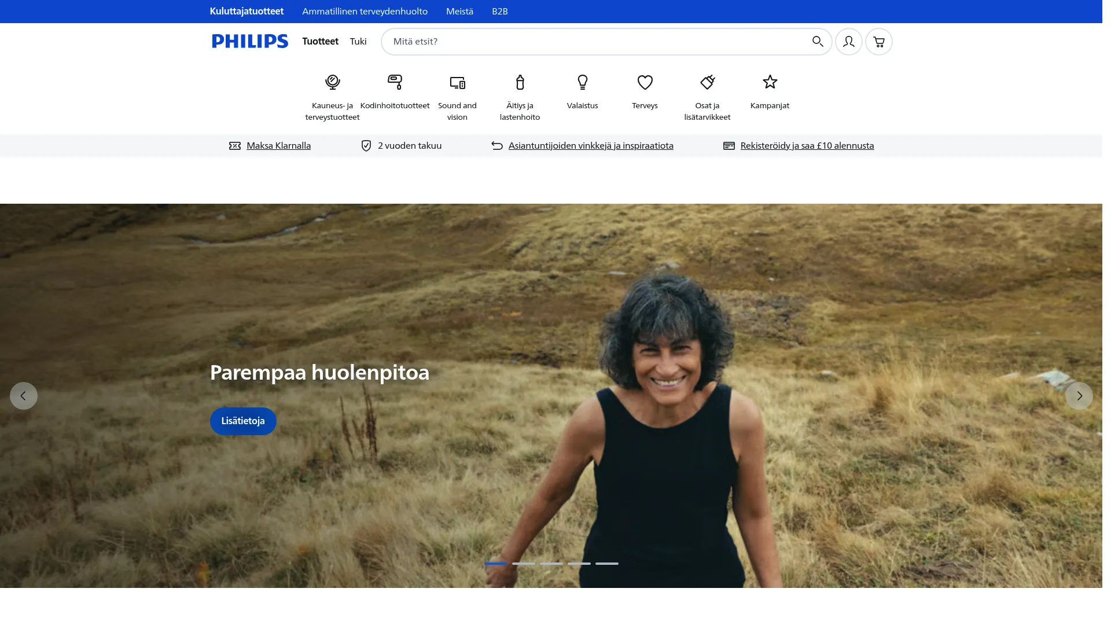The width and height of the screenshot is (1111, 625).
Task: Select the Valaistus light bulb icon
Action: pos(582,82)
